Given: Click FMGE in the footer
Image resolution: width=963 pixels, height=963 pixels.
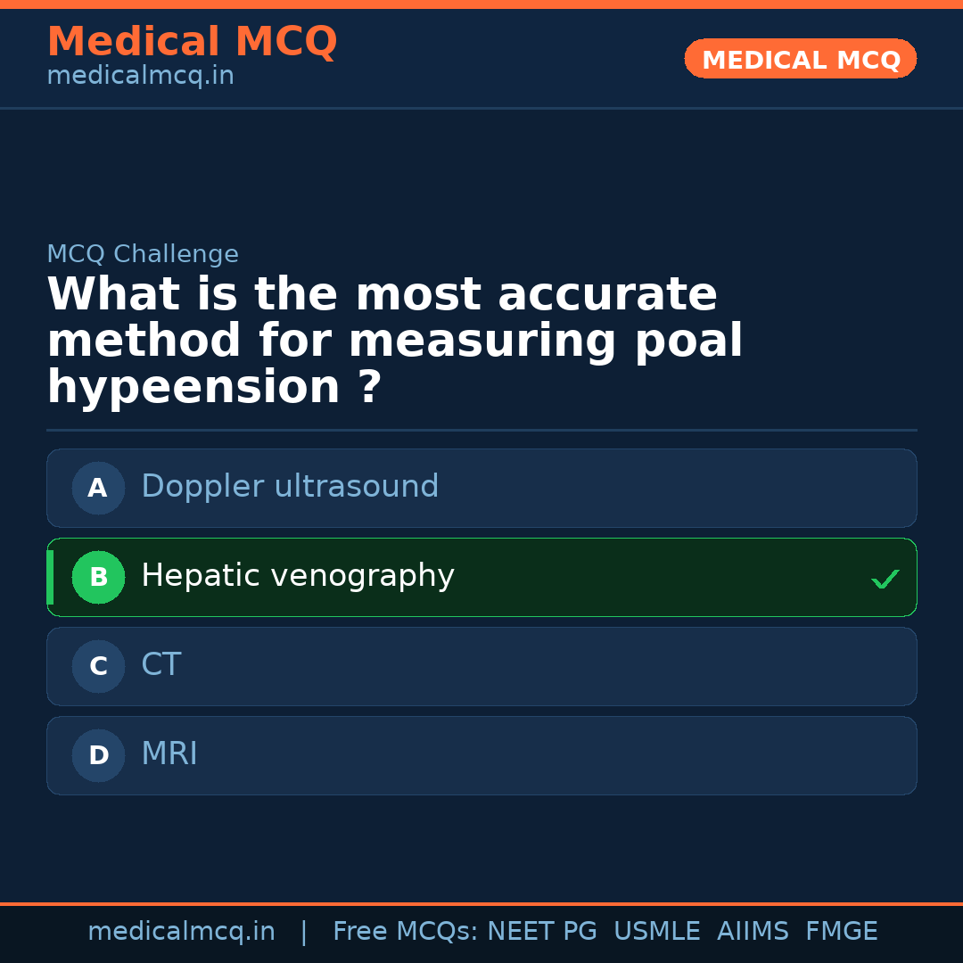Looking at the screenshot, I should (x=842, y=932).
